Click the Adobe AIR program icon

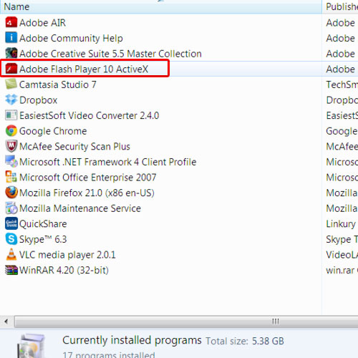[11, 22]
